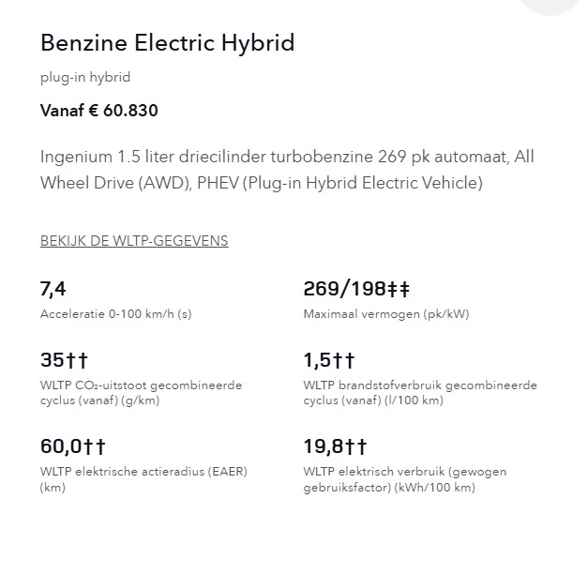Click the 19,8 electric consumption number

tap(323, 446)
